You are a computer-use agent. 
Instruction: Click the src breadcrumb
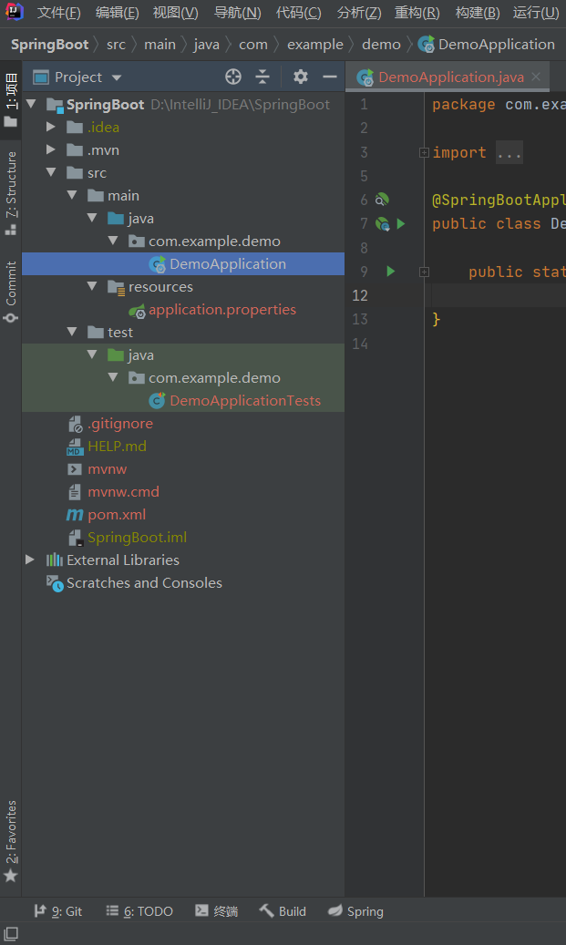[x=116, y=45]
